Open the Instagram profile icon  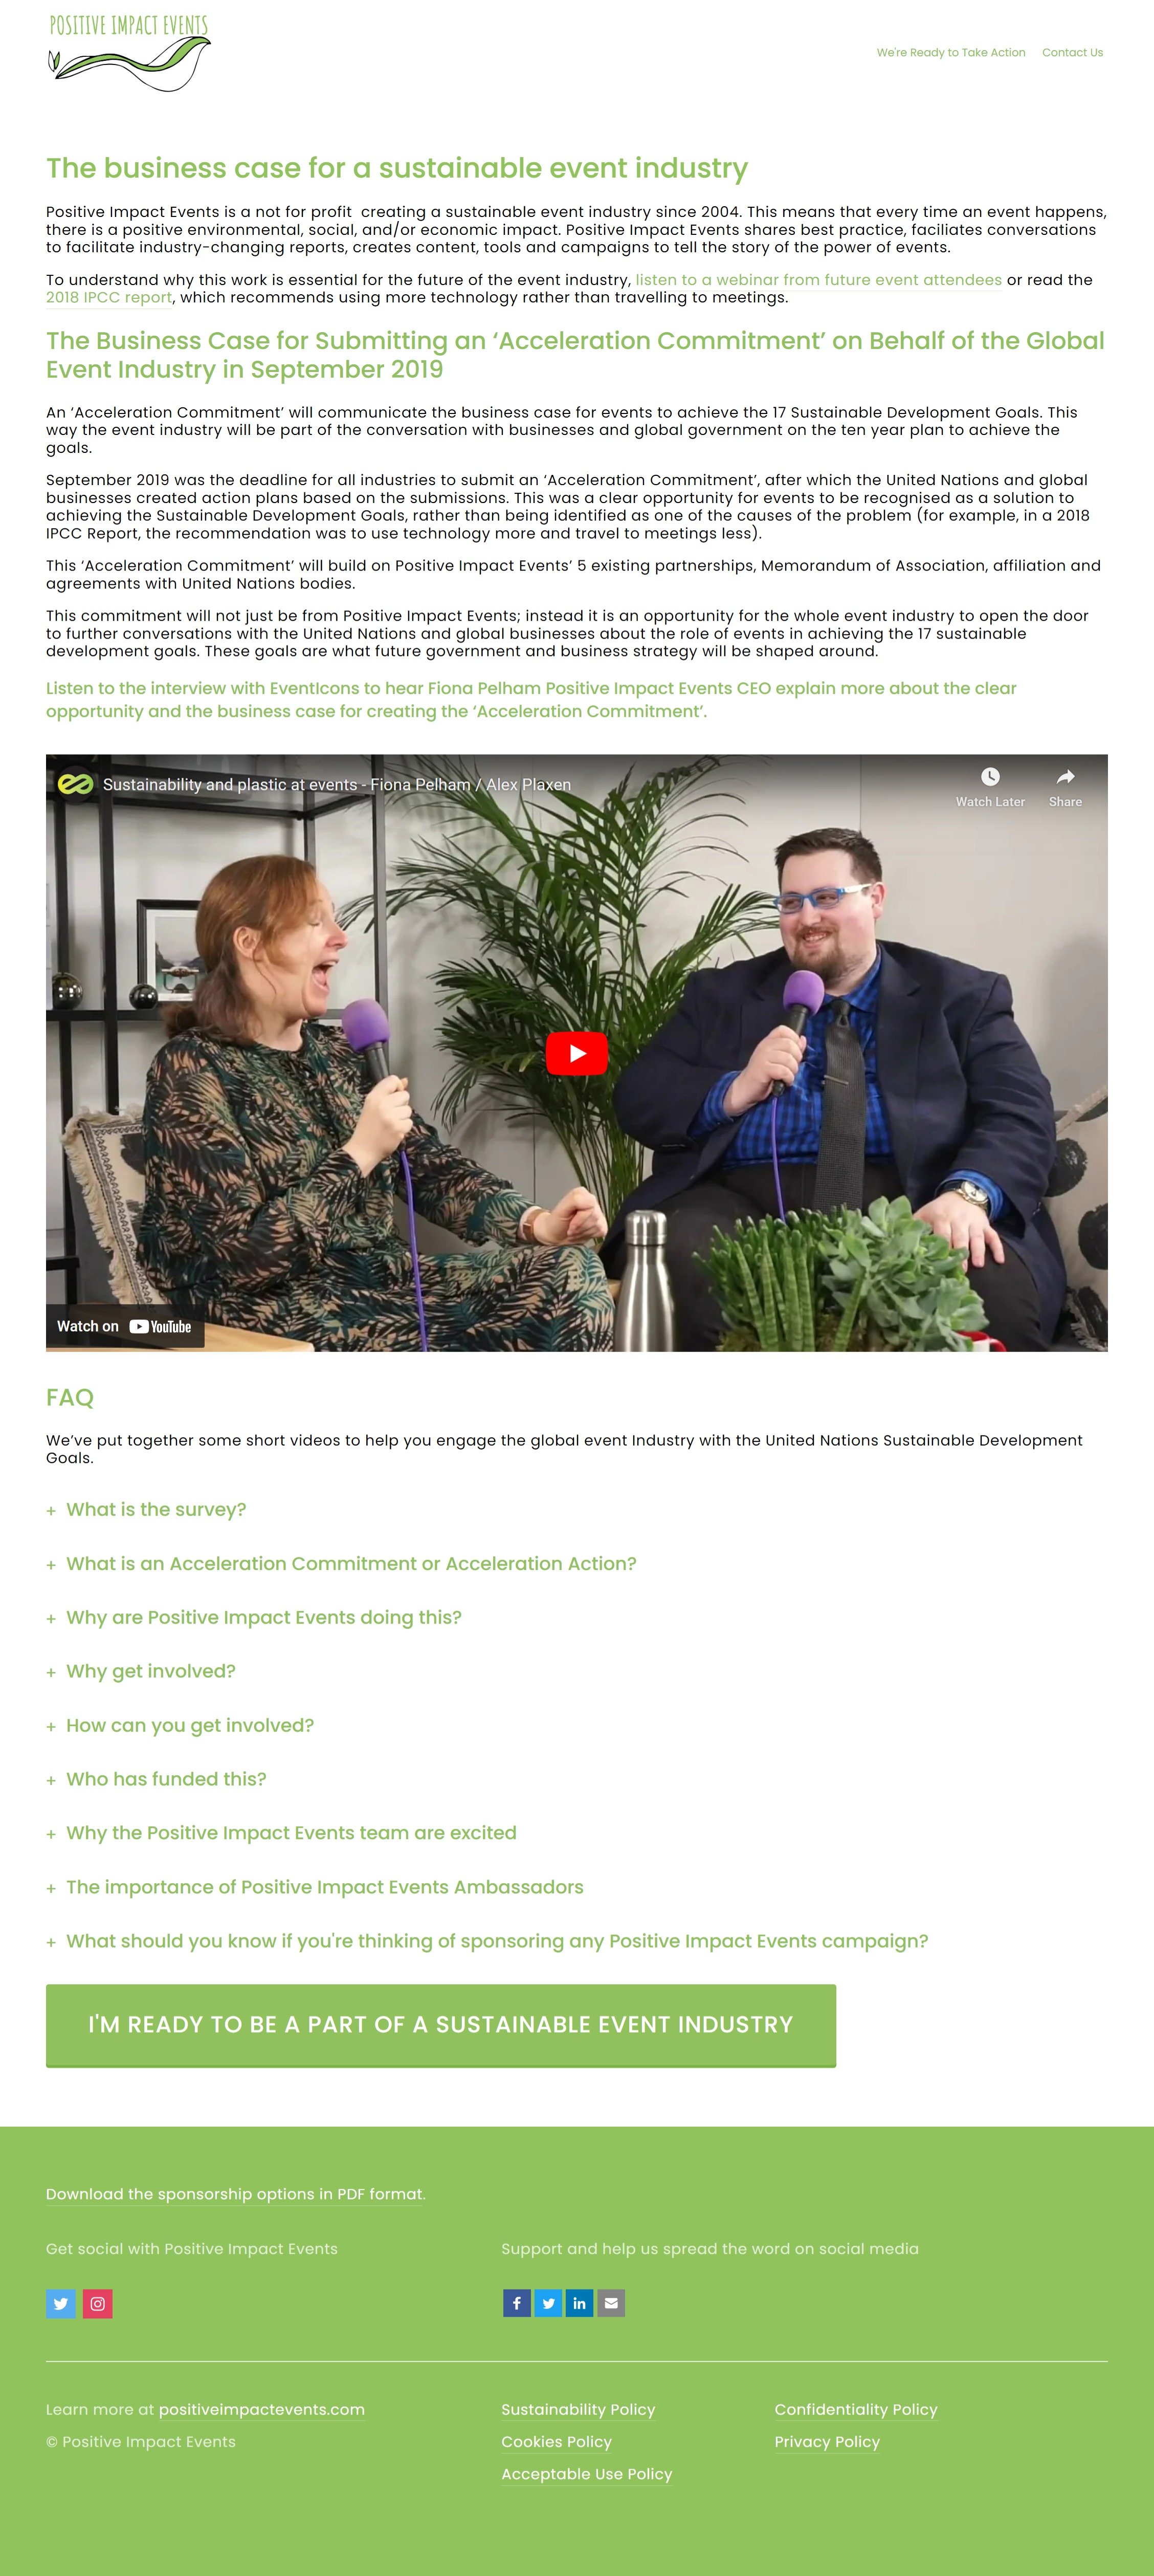[x=98, y=2303]
